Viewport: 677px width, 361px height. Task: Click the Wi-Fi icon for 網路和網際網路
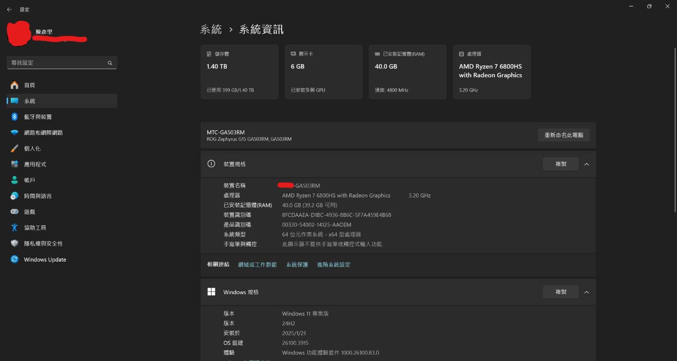pos(14,133)
